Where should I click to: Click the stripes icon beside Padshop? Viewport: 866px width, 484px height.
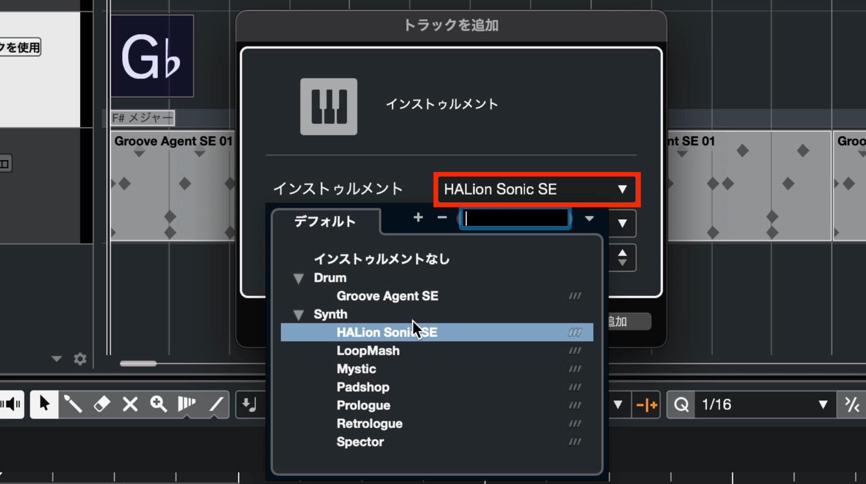[x=575, y=387]
